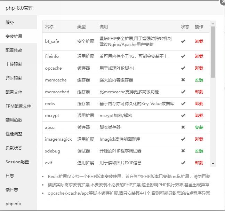Uninstall the exif extension
Image resolution: width=225 pixels, height=211 pixels.
coord(199,163)
